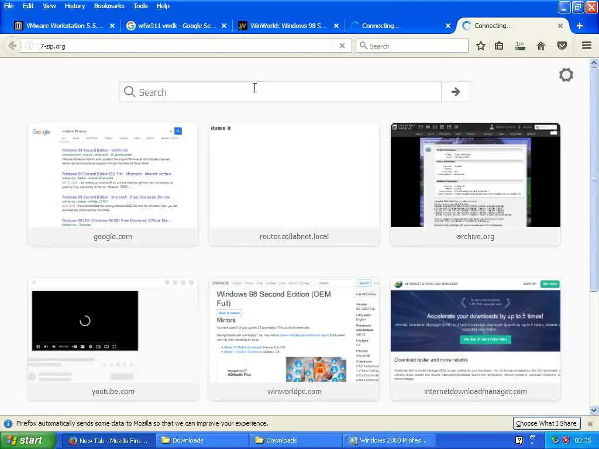
Task: Close the wfw311 vmdk Google Search tab
Action: coord(224,26)
